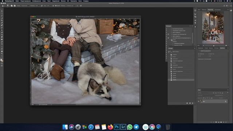
Task: Open Lightroom from the macOS dock
Action: coord(123,127)
